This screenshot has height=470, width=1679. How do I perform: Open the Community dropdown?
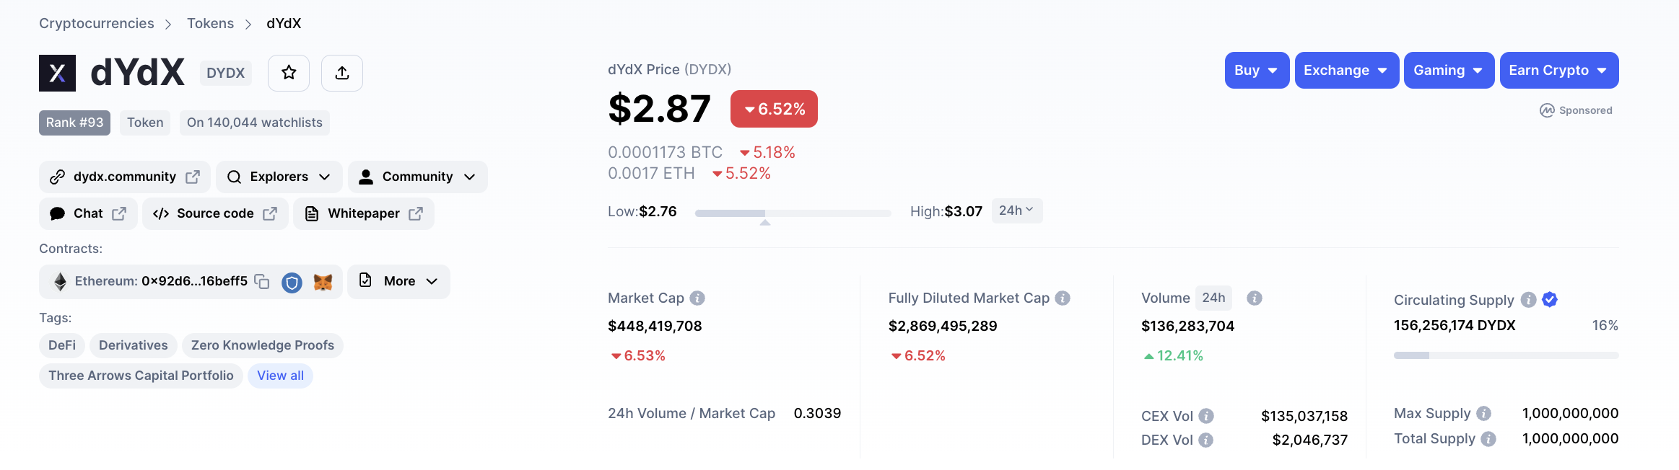(417, 177)
